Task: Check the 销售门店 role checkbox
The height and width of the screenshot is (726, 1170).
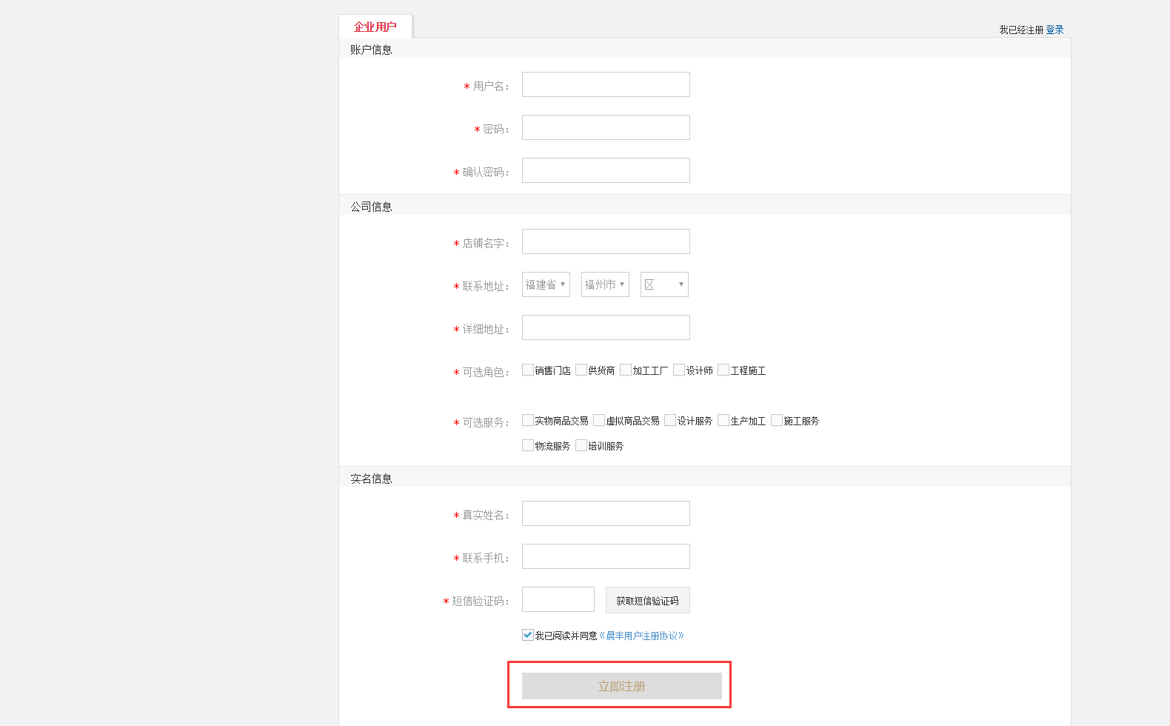Action: click(528, 370)
